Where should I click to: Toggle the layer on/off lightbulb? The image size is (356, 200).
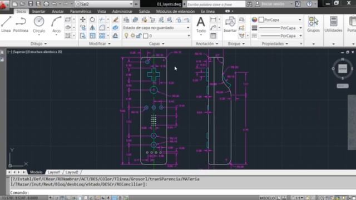coord(126,36)
